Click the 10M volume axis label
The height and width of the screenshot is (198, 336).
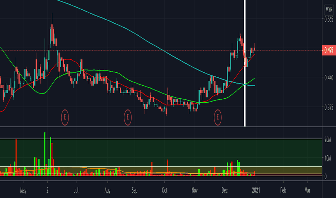click(x=328, y=158)
